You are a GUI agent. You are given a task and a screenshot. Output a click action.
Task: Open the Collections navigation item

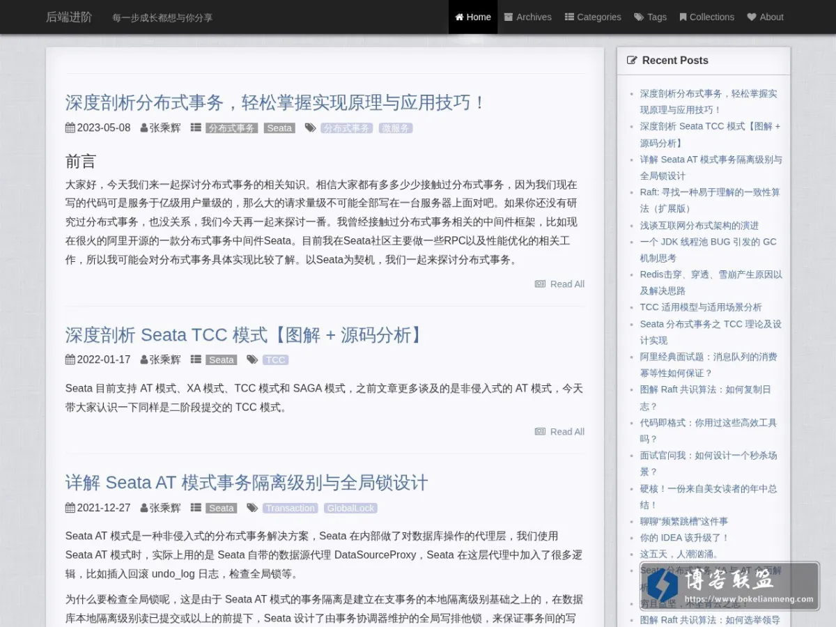pos(706,17)
